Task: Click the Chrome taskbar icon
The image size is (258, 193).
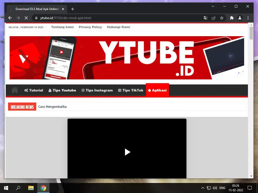Action: [43, 188]
